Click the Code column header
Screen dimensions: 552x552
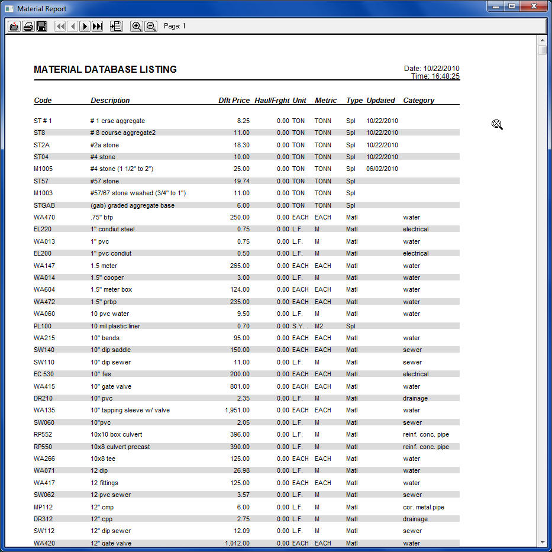[43, 101]
